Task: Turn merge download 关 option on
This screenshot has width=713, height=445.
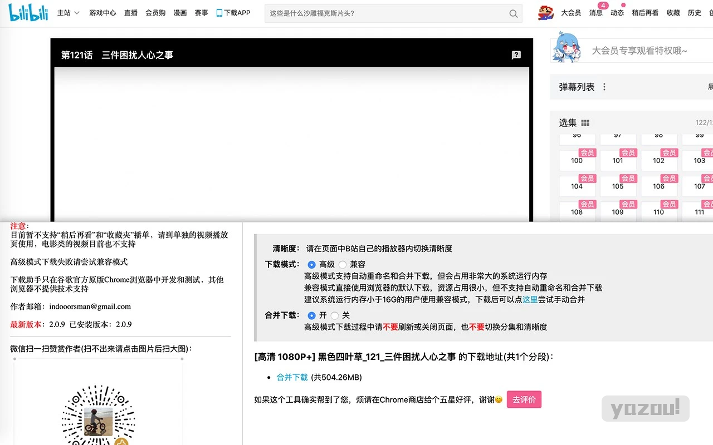Action: click(x=335, y=315)
